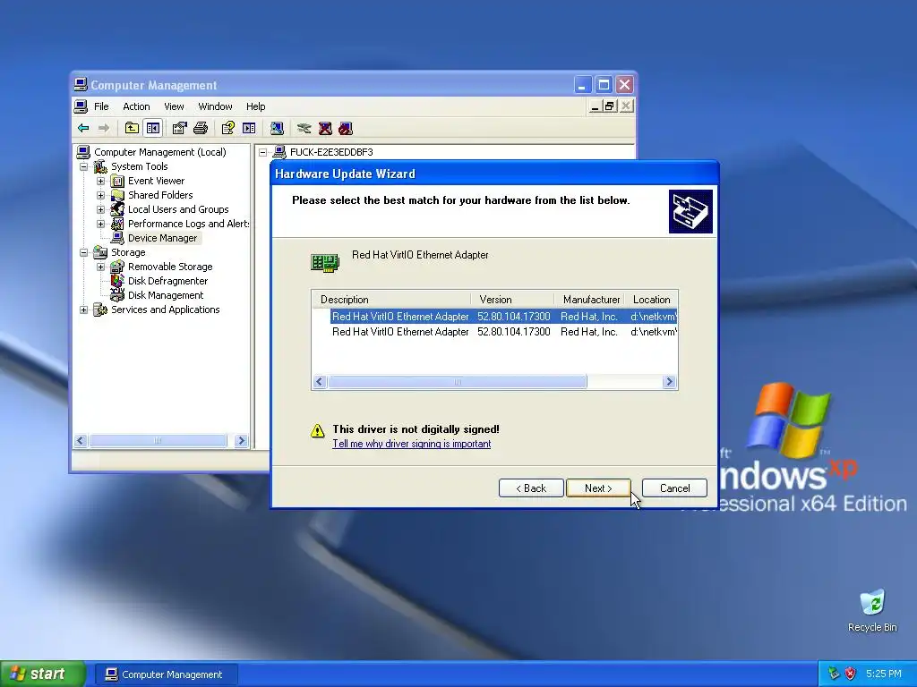Open the File menu

coord(101,106)
